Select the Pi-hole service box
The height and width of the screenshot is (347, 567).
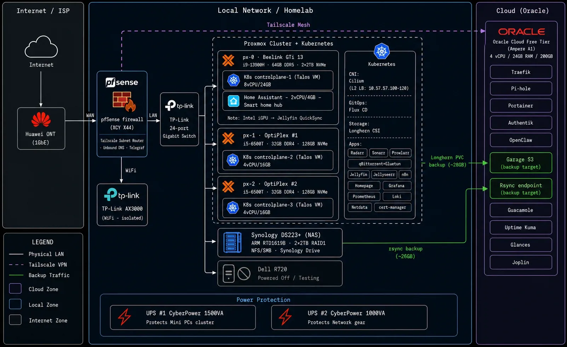click(521, 89)
